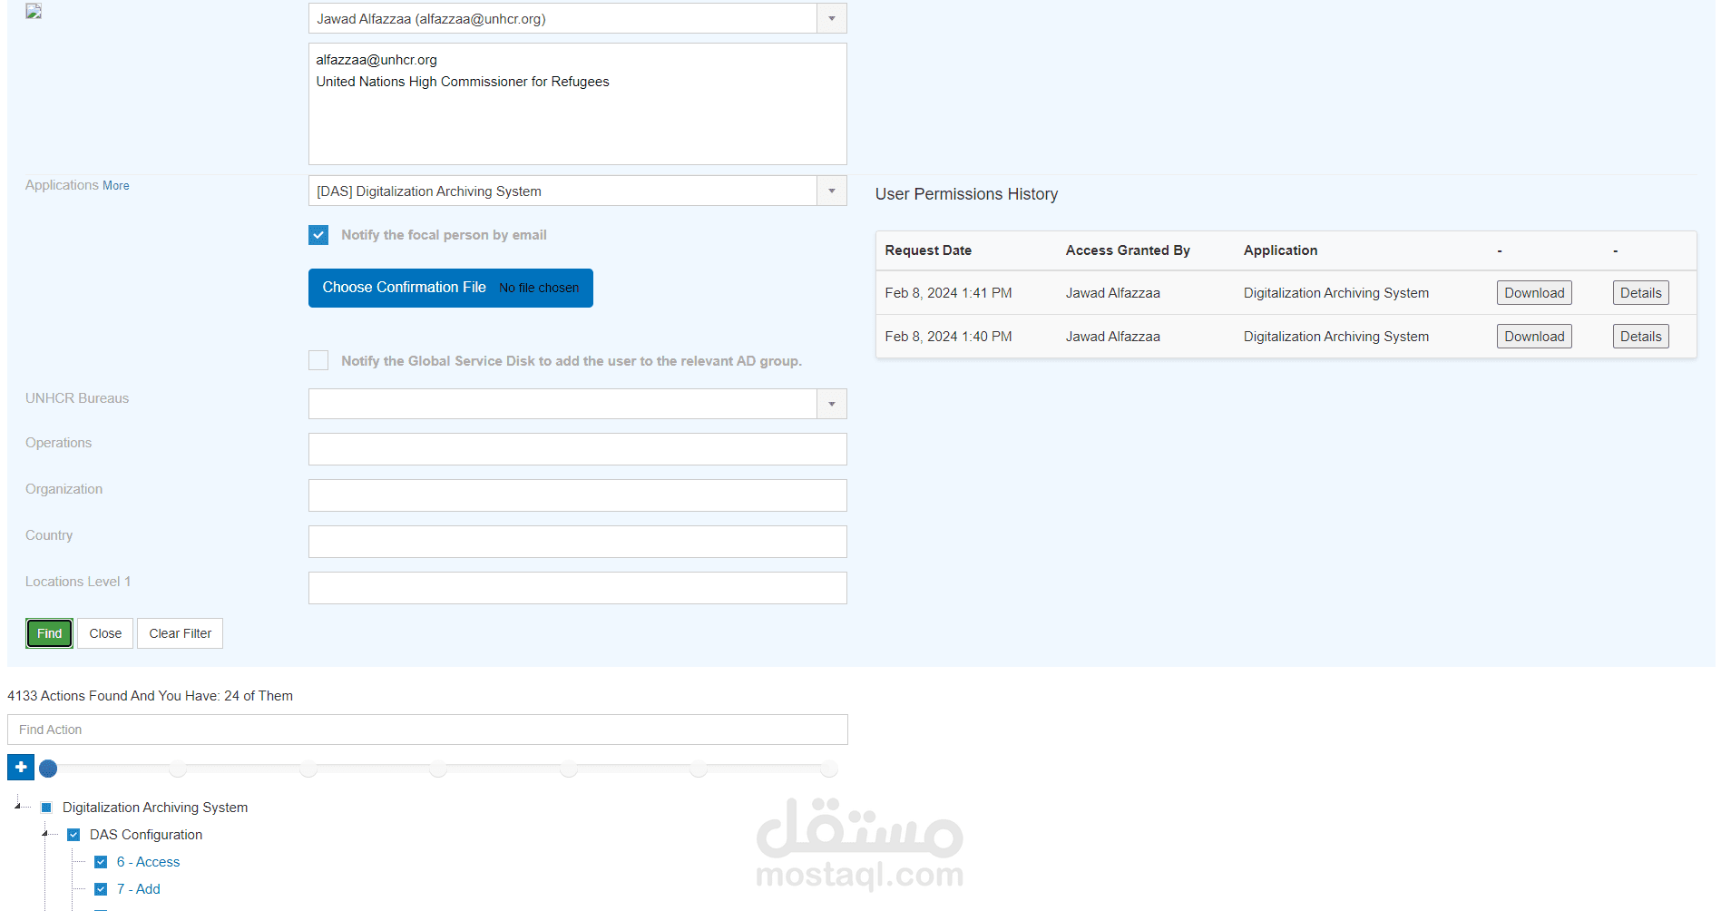
Task: Click the Applications field label
Action: point(62,185)
